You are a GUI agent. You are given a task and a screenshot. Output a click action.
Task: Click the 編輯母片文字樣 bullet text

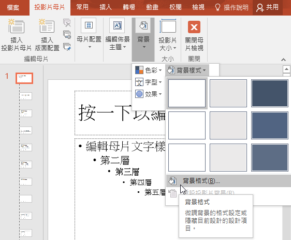click(125, 146)
